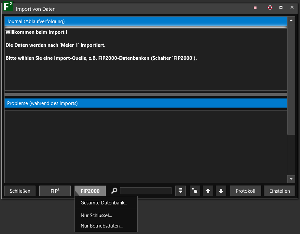This screenshot has width=300, height=234.
Task: Click the pink square indicator in title bar
Action: (x=255, y=7)
